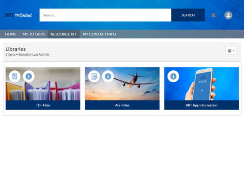244x183 pixels.
Task: Show info for the TD - Files library
Action: [x=29, y=76]
